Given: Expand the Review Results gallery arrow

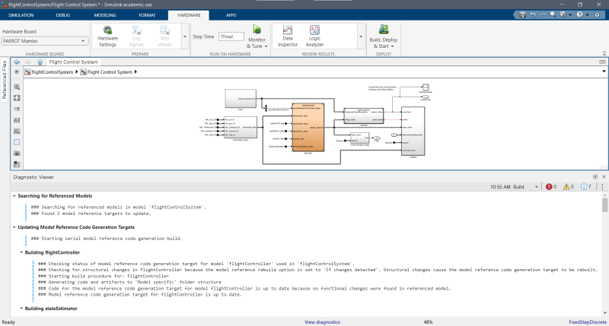Looking at the screenshot, I should [x=361, y=36].
